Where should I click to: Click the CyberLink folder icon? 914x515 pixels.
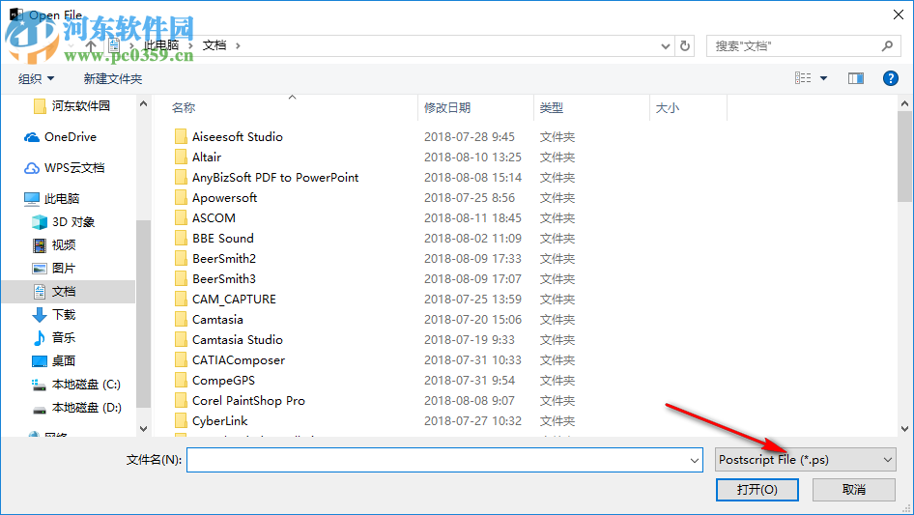coord(181,421)
